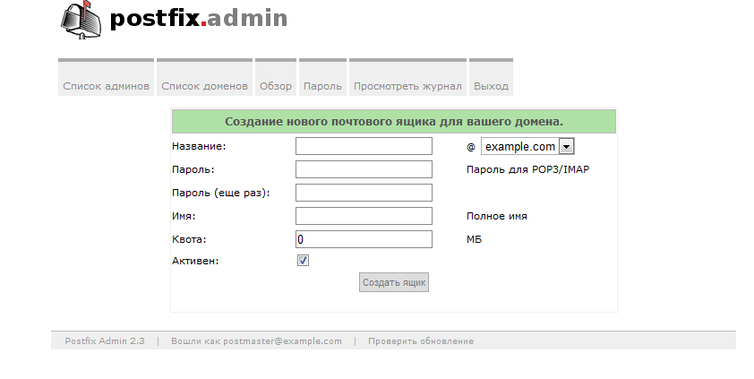
Task: Open the Список админов tab
Action: (106, 77)
